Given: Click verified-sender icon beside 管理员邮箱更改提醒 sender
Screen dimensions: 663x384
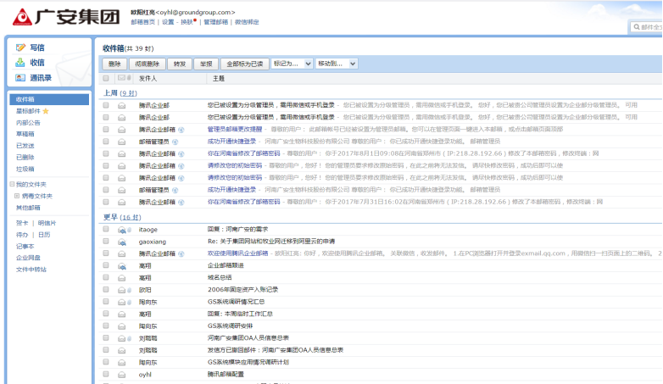Looking at the screenshot, I should [181, 130].
